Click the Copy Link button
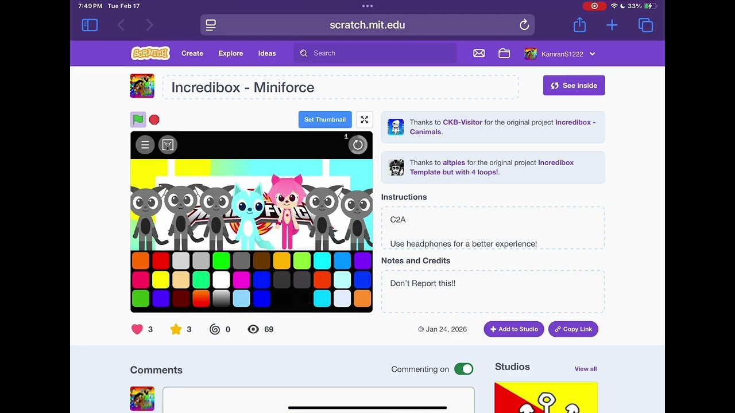 [573, 329]
